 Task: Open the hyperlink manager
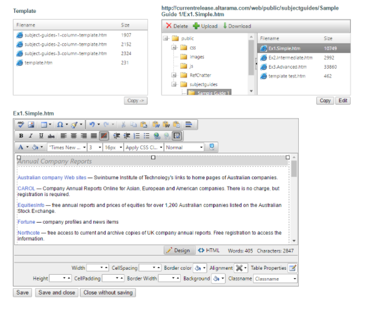point(157,136)
